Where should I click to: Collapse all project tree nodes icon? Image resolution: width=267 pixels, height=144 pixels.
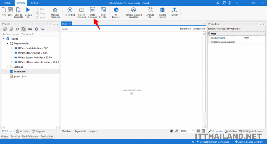click(11, 29)
